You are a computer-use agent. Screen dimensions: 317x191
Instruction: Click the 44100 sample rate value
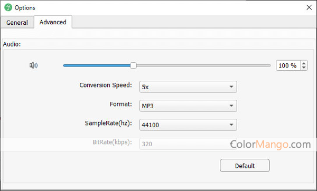[x=150, y=125]
